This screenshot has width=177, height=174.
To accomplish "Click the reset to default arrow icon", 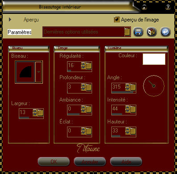I will tap(165, 32).
